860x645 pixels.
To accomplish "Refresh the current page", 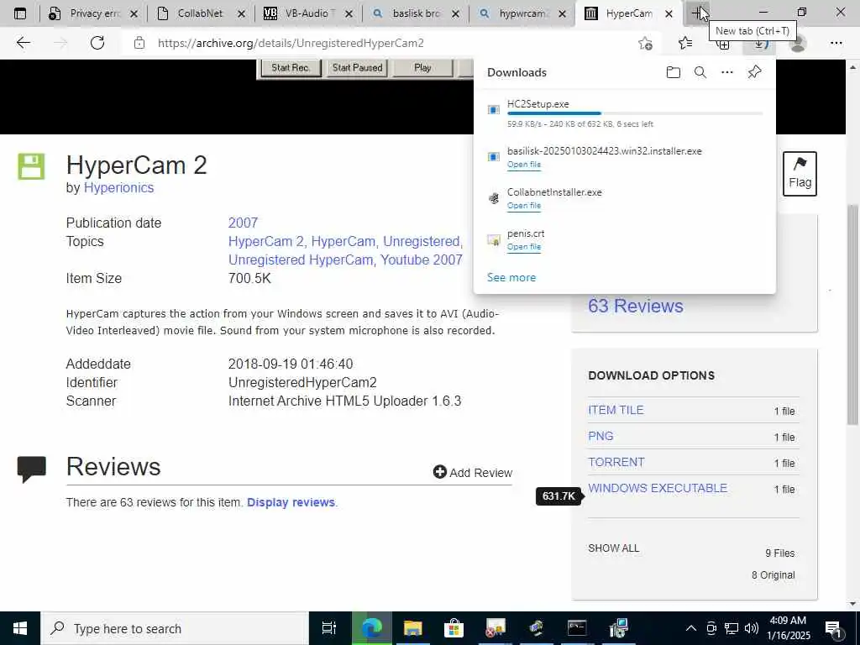I will click(x=97, y=43).
